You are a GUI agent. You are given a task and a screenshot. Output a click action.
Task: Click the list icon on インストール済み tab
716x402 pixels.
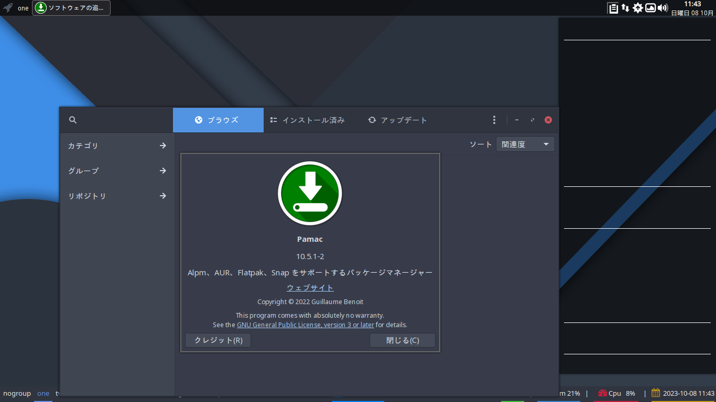click(274, 120)
